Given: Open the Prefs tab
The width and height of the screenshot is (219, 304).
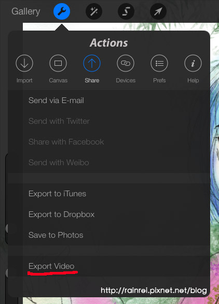Looking at the screenshot, I should 159,69.
